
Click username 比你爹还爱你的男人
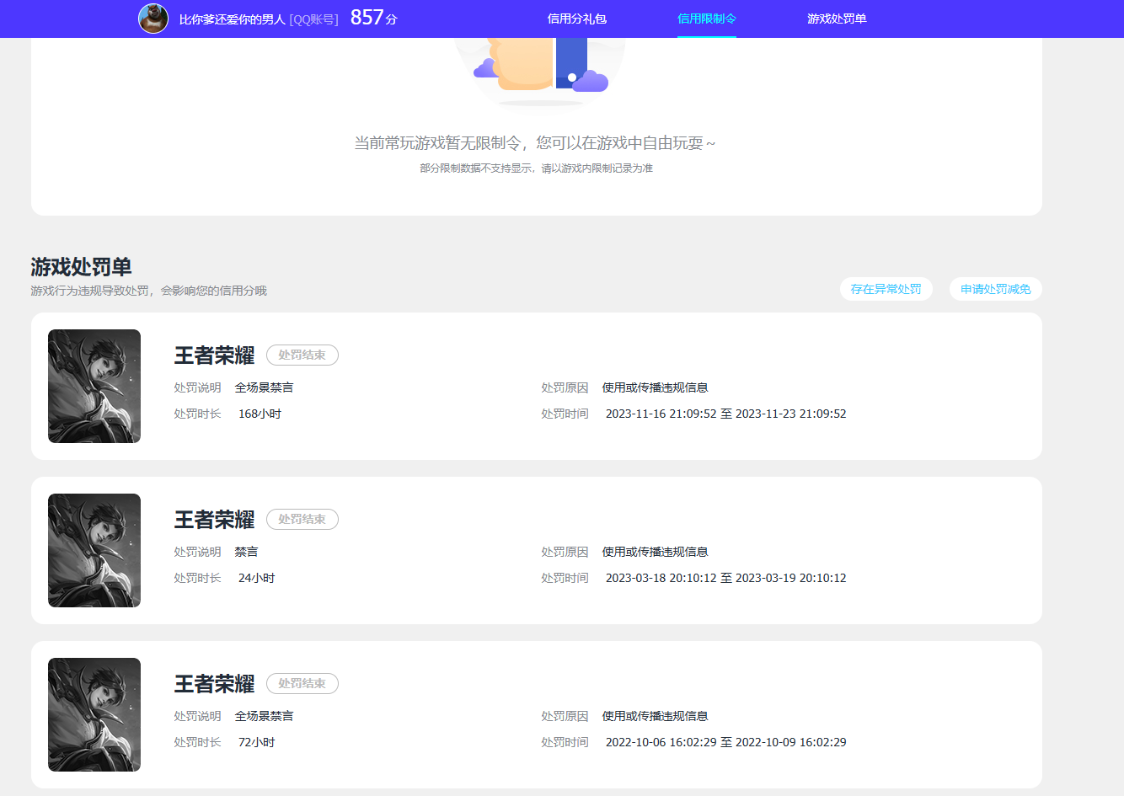click(x=233, y=19)
